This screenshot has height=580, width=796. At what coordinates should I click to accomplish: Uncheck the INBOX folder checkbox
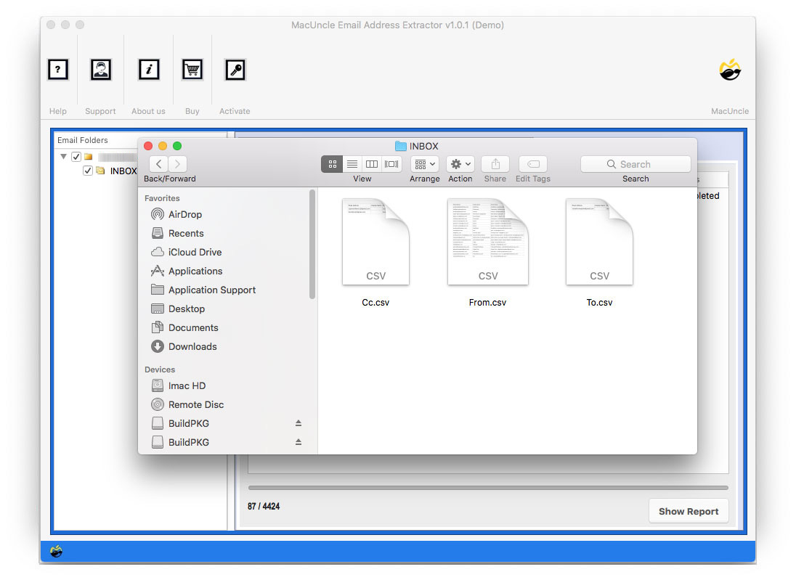(x=88, y=171)
